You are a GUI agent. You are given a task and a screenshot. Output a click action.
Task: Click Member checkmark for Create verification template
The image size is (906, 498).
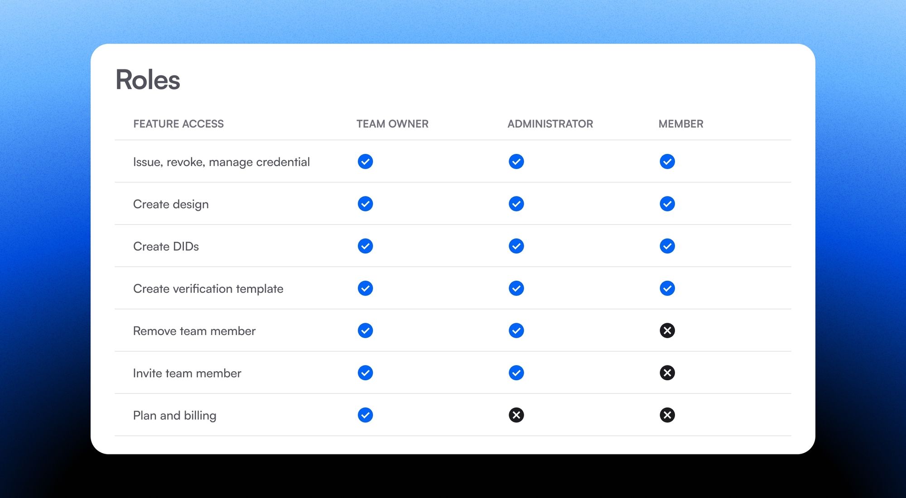pyautogui.click(x=667, y=288)
